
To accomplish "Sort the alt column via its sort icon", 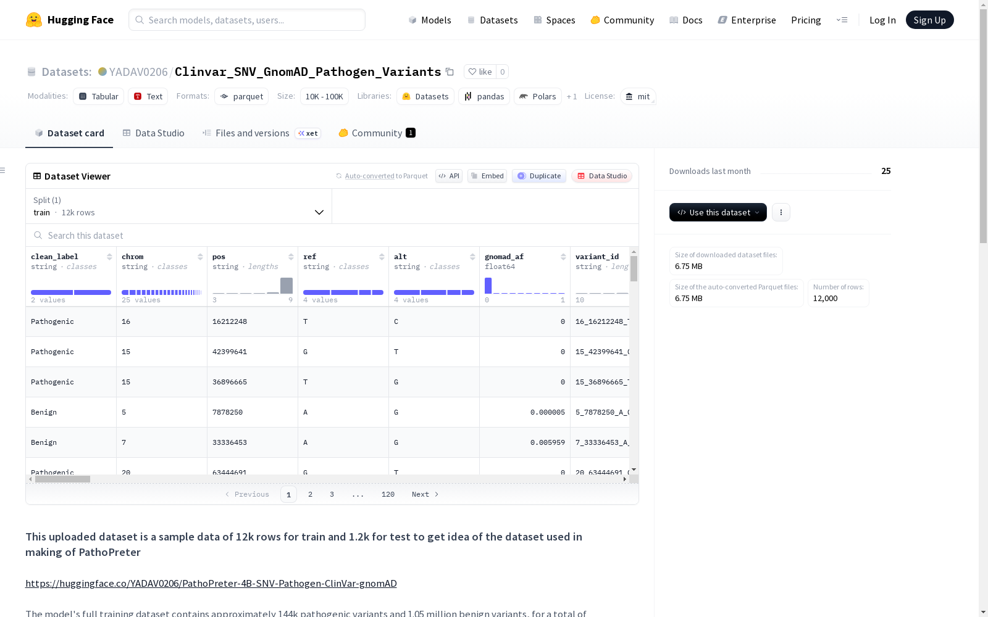I will point(472,257).
